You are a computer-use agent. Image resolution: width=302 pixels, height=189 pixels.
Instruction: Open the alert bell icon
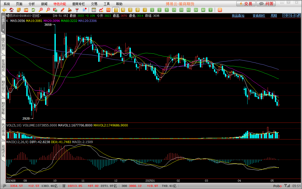click(70, 10)
